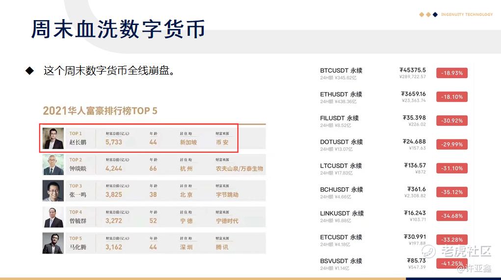The height and width of the screenshot is (280, 501).
Task: Click the residence 新加坡
Action: (188, 142)
